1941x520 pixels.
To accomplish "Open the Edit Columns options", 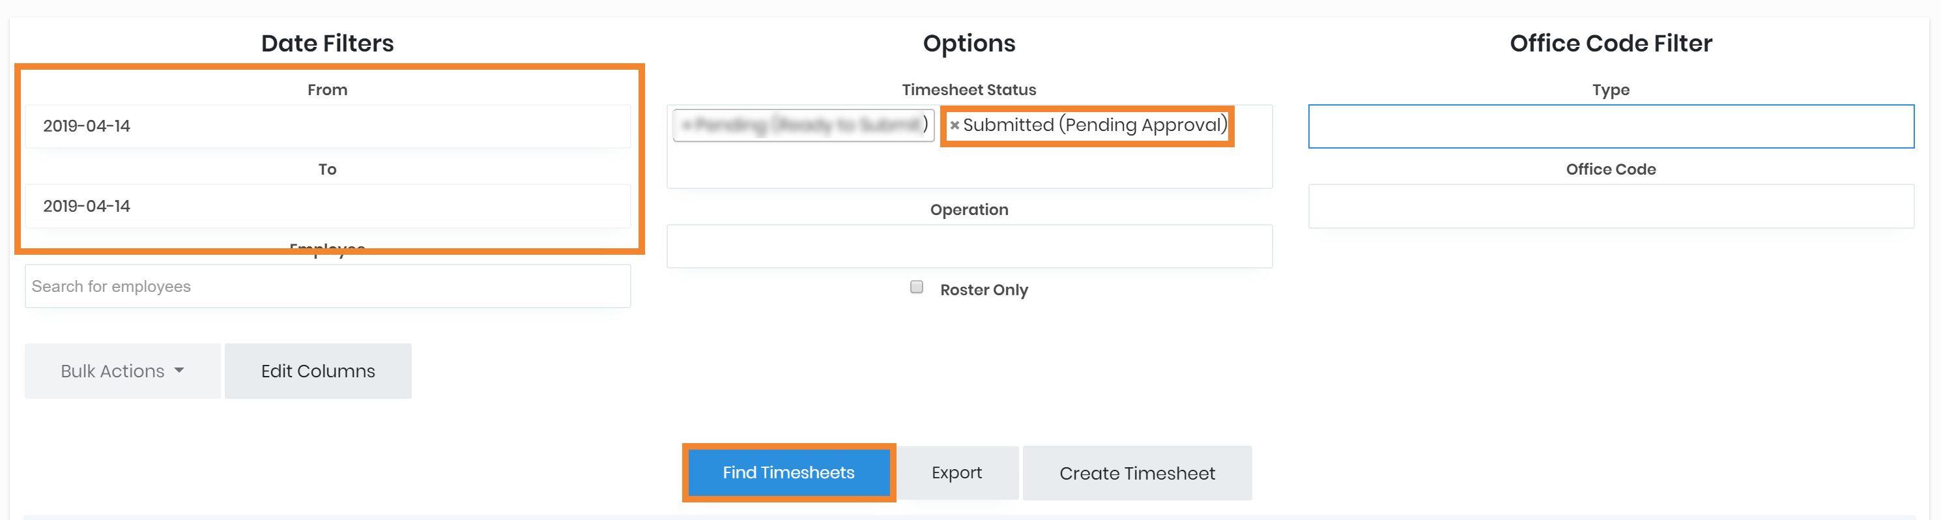I will pyautogui.click(x=318, y=371).
